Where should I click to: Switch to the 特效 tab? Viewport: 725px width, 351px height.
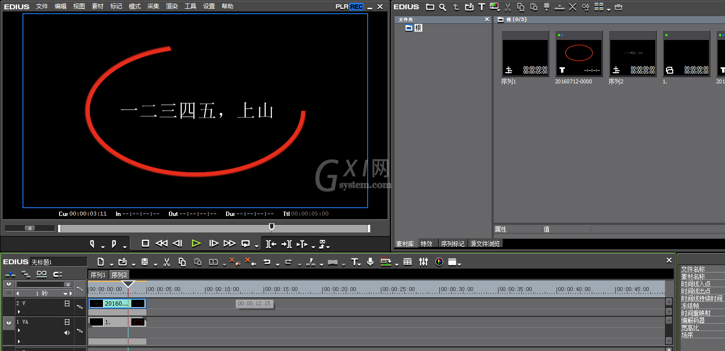point(426,244)
